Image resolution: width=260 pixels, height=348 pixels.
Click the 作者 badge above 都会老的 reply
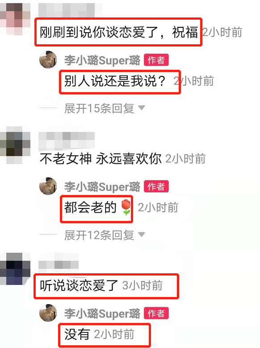tap(156, 187)
